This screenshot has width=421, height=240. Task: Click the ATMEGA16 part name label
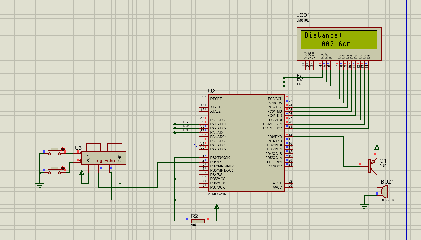point(217,194)
